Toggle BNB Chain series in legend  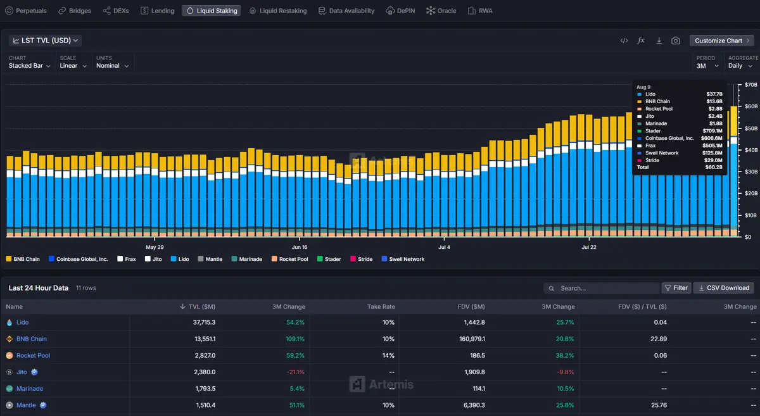(23, 259)
